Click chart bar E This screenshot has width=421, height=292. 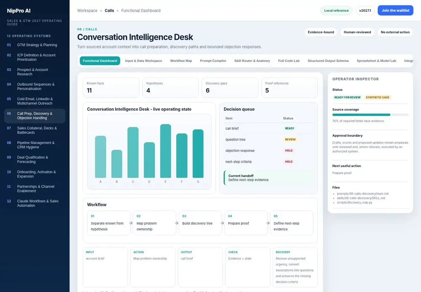tap(165, 151)
